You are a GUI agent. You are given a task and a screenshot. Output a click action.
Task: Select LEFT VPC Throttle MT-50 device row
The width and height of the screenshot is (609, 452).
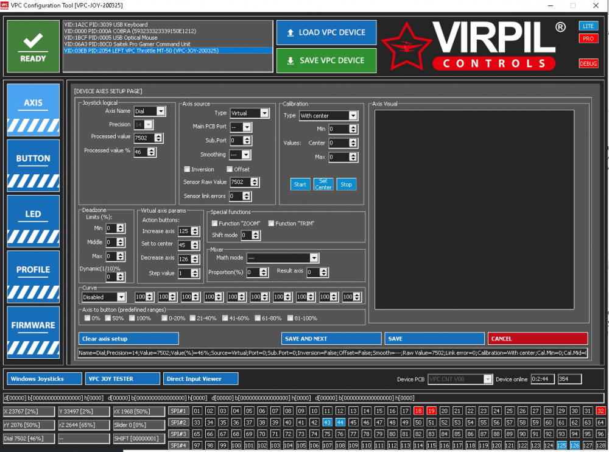(168, 51)
